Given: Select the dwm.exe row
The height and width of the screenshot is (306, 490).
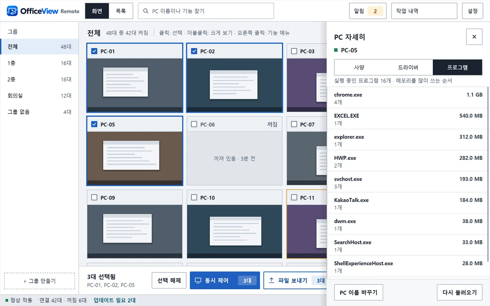Looking at the screenshot, I should 408,224.
